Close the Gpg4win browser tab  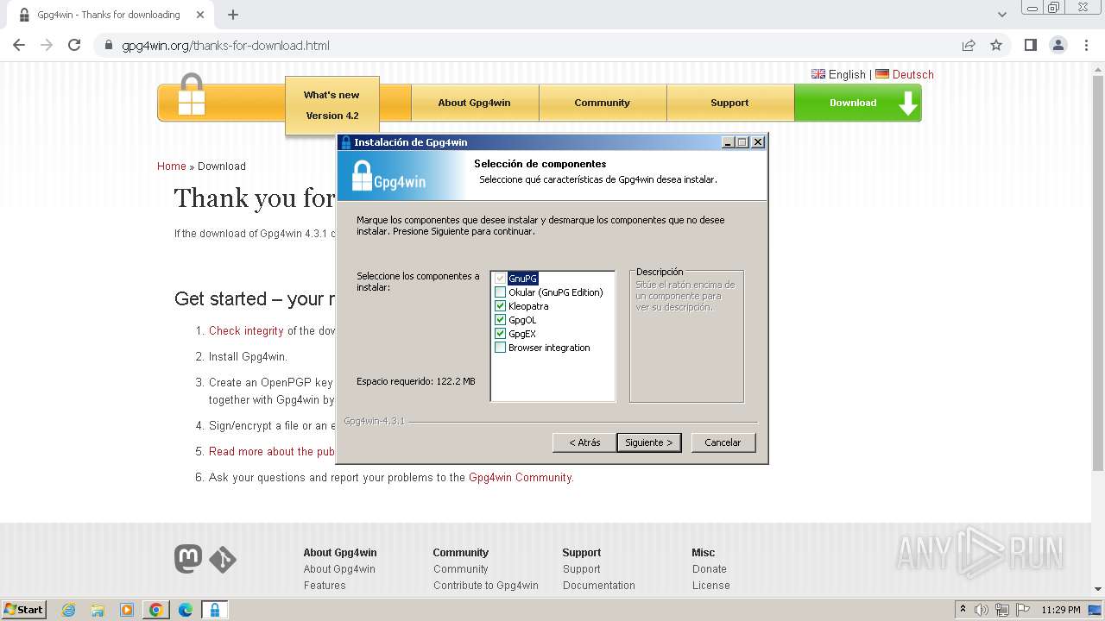[201, 15]
